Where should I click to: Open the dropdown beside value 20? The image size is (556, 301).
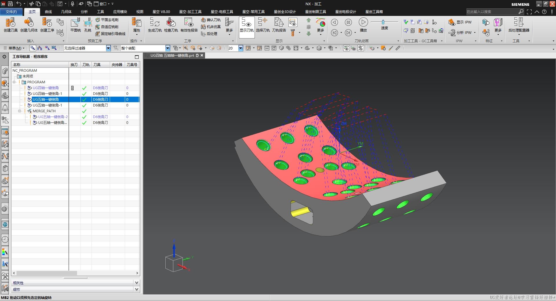pyautogui.click(x=241, y=48)
